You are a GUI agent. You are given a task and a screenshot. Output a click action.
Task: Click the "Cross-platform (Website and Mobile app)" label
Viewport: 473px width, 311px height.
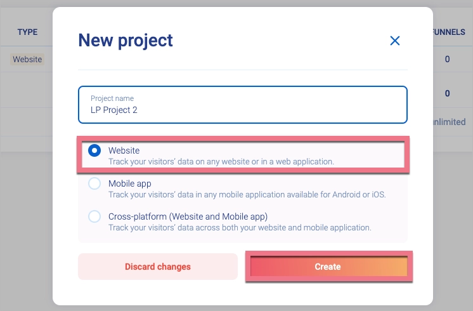[188, 216]
